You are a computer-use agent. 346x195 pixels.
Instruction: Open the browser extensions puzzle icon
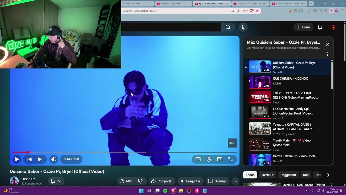click(295, 11)
